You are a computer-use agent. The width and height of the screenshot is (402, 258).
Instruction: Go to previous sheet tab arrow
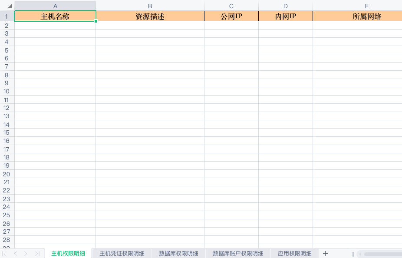[15, 254]
